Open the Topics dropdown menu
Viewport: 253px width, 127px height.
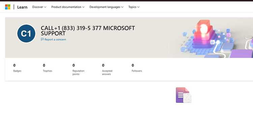coord(134,7)
